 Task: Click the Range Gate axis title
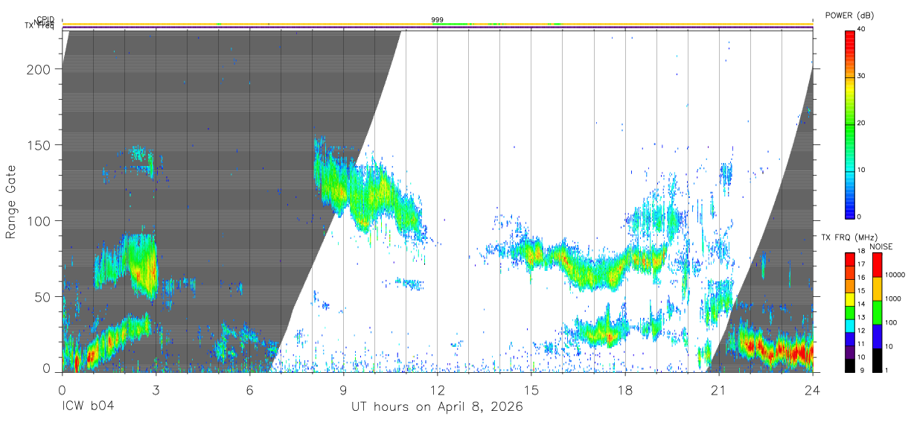pyautogui.click(x=11, y=202)
